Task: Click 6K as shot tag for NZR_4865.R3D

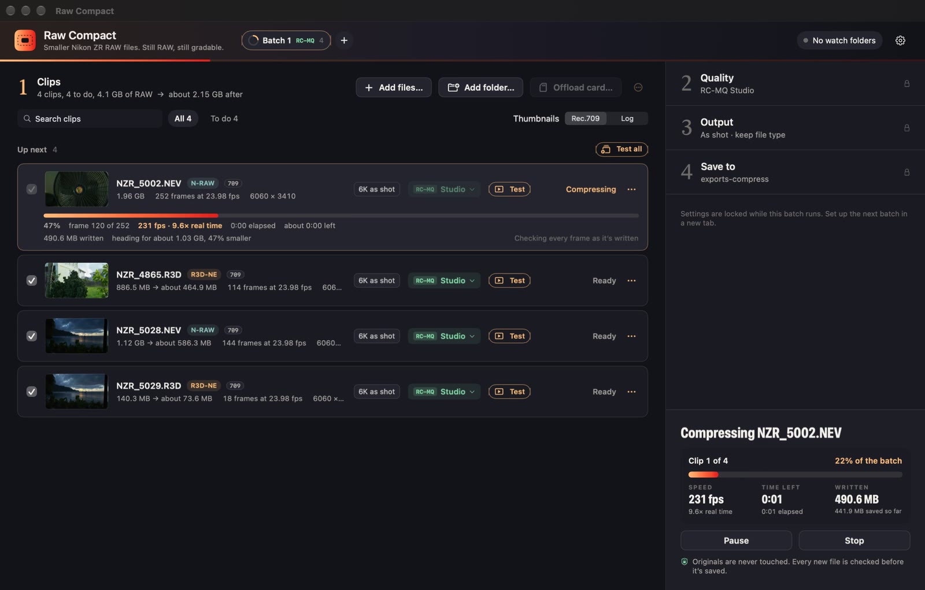Action: (376, 281)
